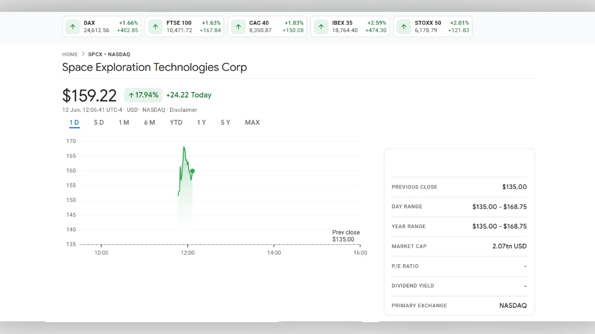Go to HOME breadcrumb link
Viewport: 595px width, 334px height.
coord(70,54)
